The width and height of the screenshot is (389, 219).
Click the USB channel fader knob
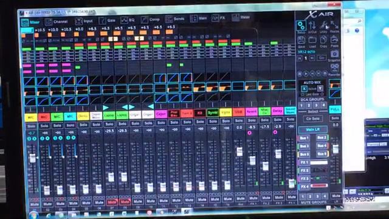239,151
